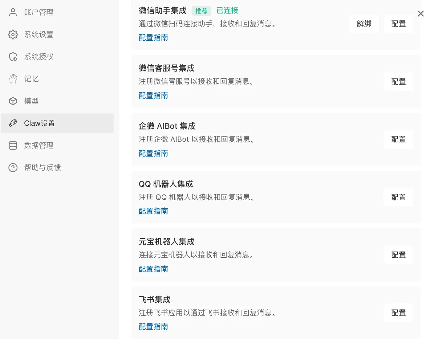Image resolution: width=430 pixels, height=339 pixels.
Task: Open 配置指南 for 飞书集成
Action: [153, 327]
